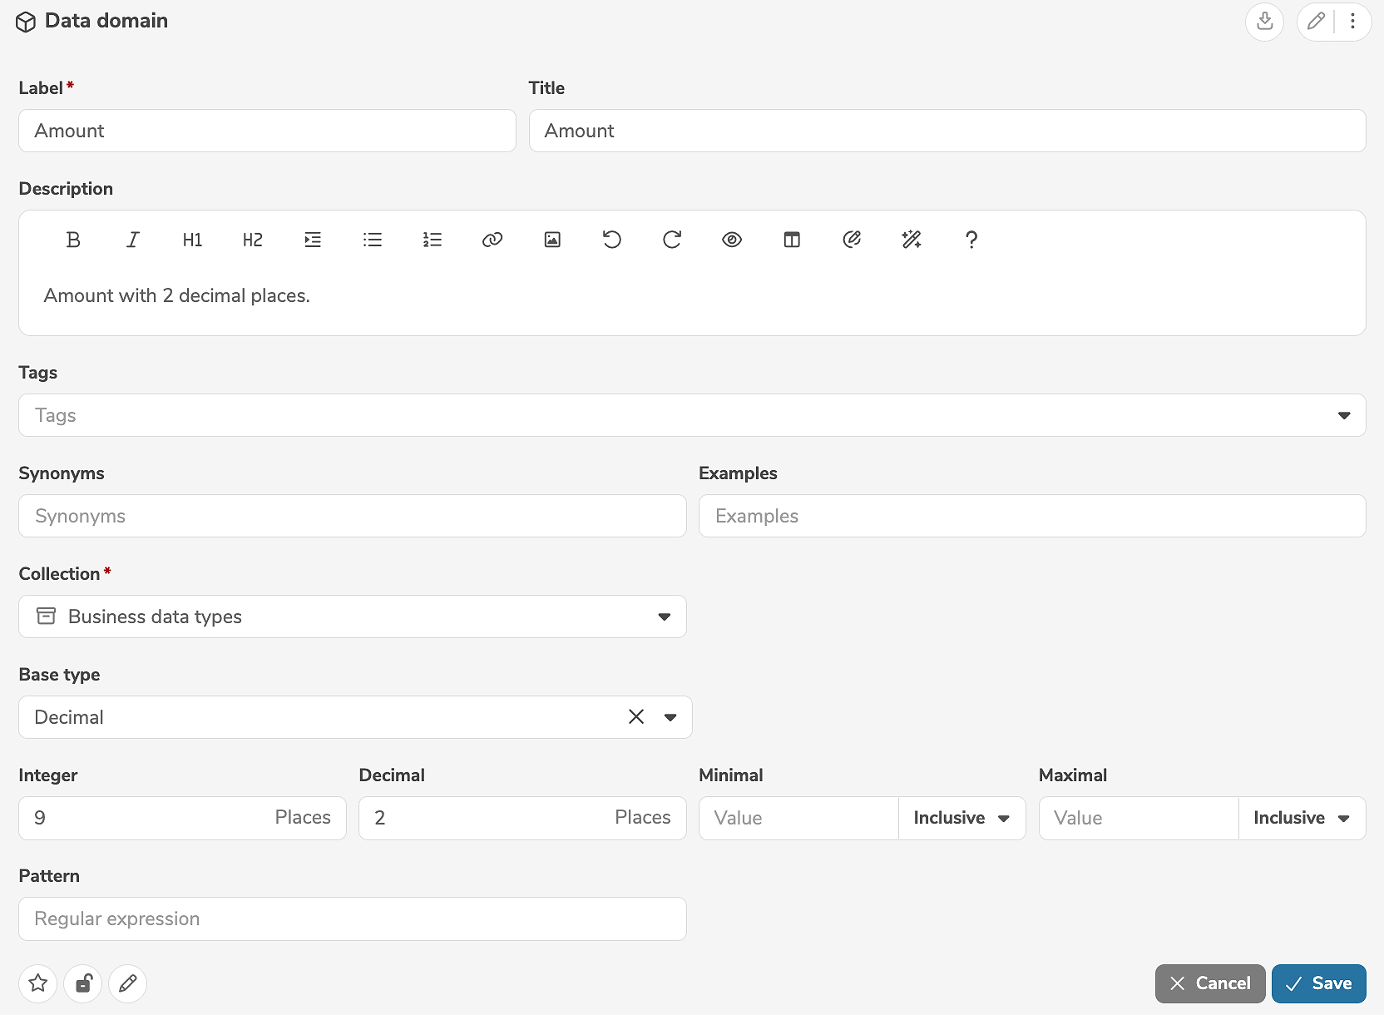Apply H1 heading style
Viewport: 1384px width, 1015px height.
[x=192, y=240]
